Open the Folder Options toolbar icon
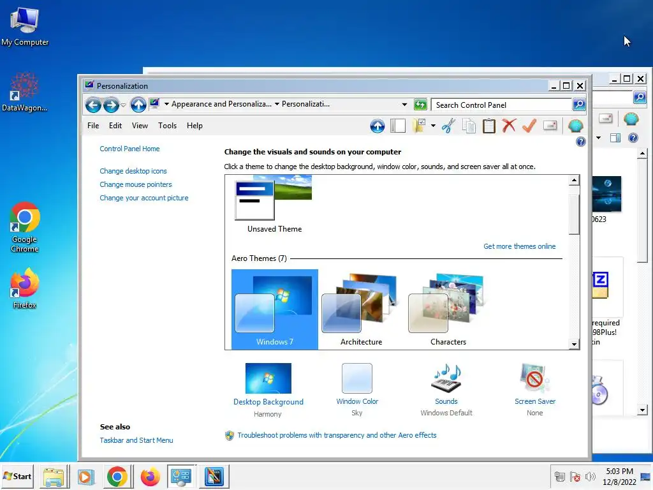Image resolution: width=653 pixels, height=490 pixels. [x=418, y=126]
